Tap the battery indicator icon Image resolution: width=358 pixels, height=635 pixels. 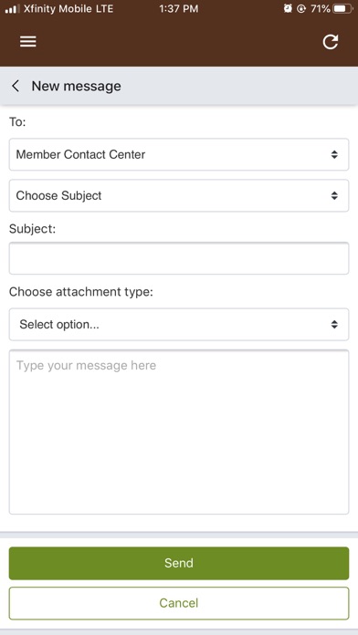(343, 8)
